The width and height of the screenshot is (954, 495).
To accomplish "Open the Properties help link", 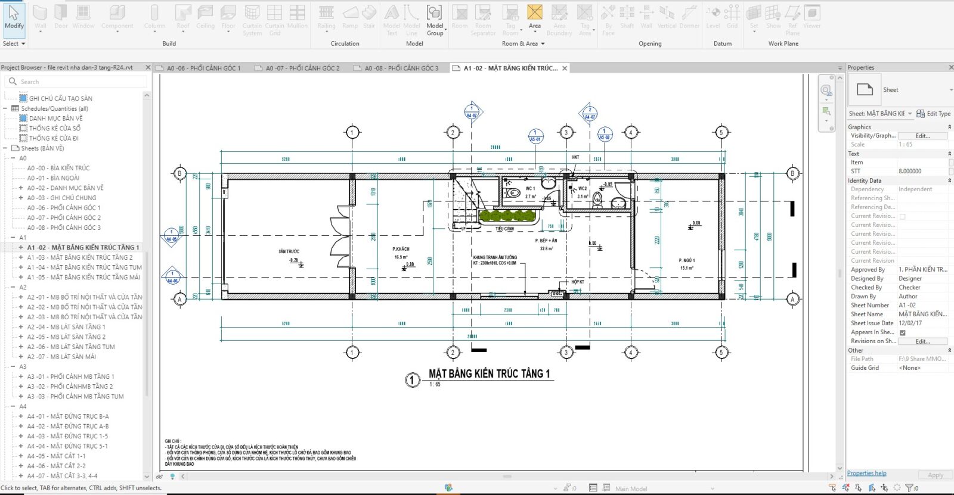I will tap(866, 474).
